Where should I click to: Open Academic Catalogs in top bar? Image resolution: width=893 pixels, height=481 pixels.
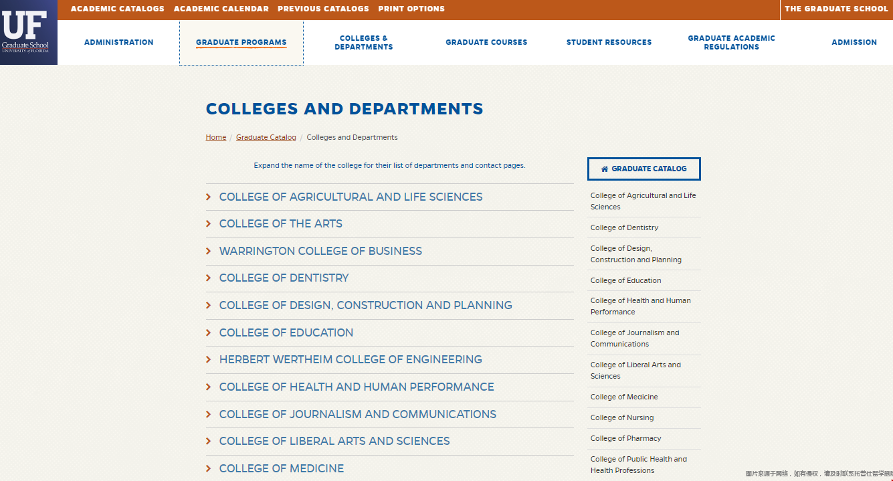(118, 9)
